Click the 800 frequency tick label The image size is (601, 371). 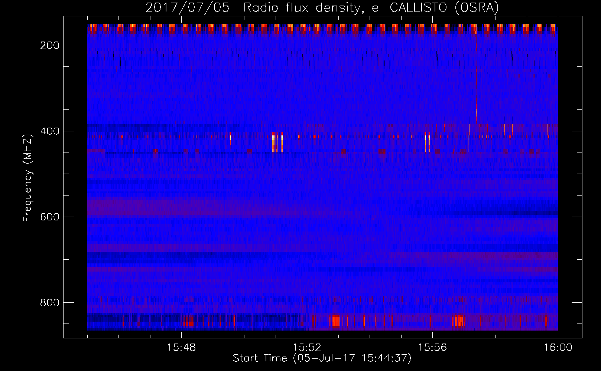point(50,303)
